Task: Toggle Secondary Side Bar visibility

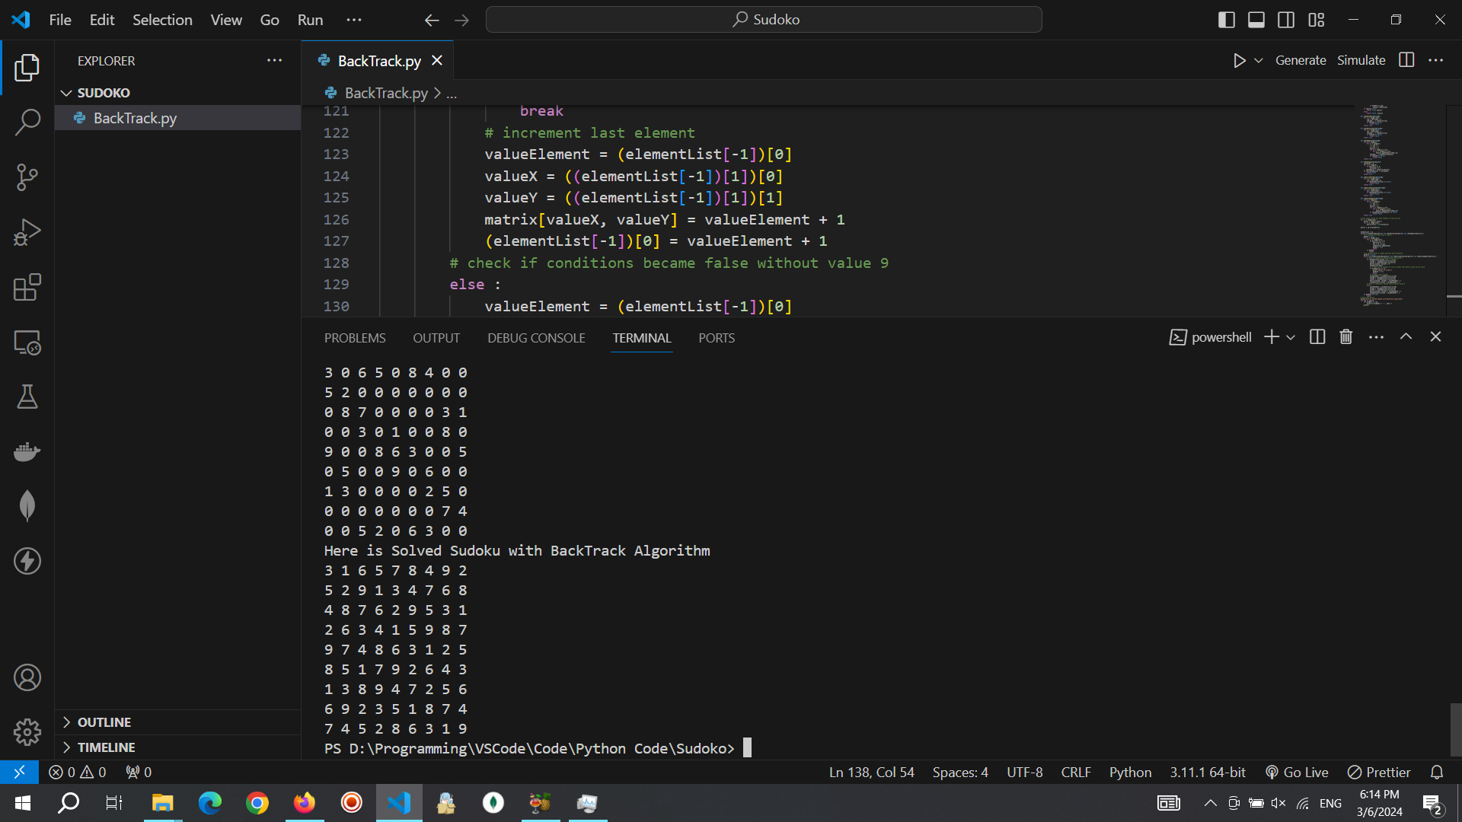Action: click(x=1286, y=20)
